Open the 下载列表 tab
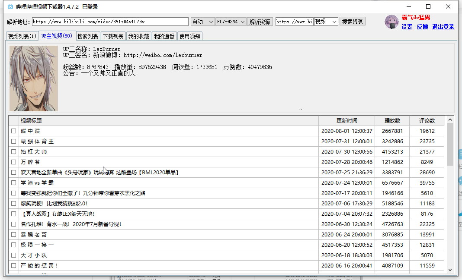 (x=113, y=36)
